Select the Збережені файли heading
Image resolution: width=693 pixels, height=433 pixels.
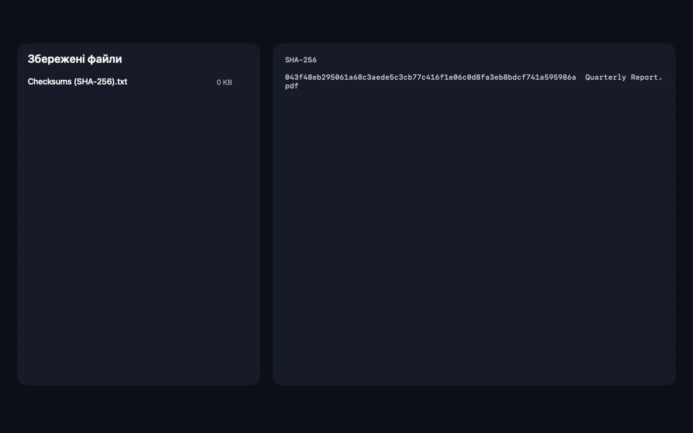[x=75, y=59]
